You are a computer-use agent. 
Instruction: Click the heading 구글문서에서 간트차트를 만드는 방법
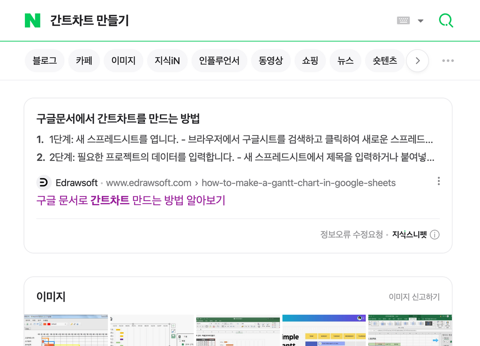[118, 119]
